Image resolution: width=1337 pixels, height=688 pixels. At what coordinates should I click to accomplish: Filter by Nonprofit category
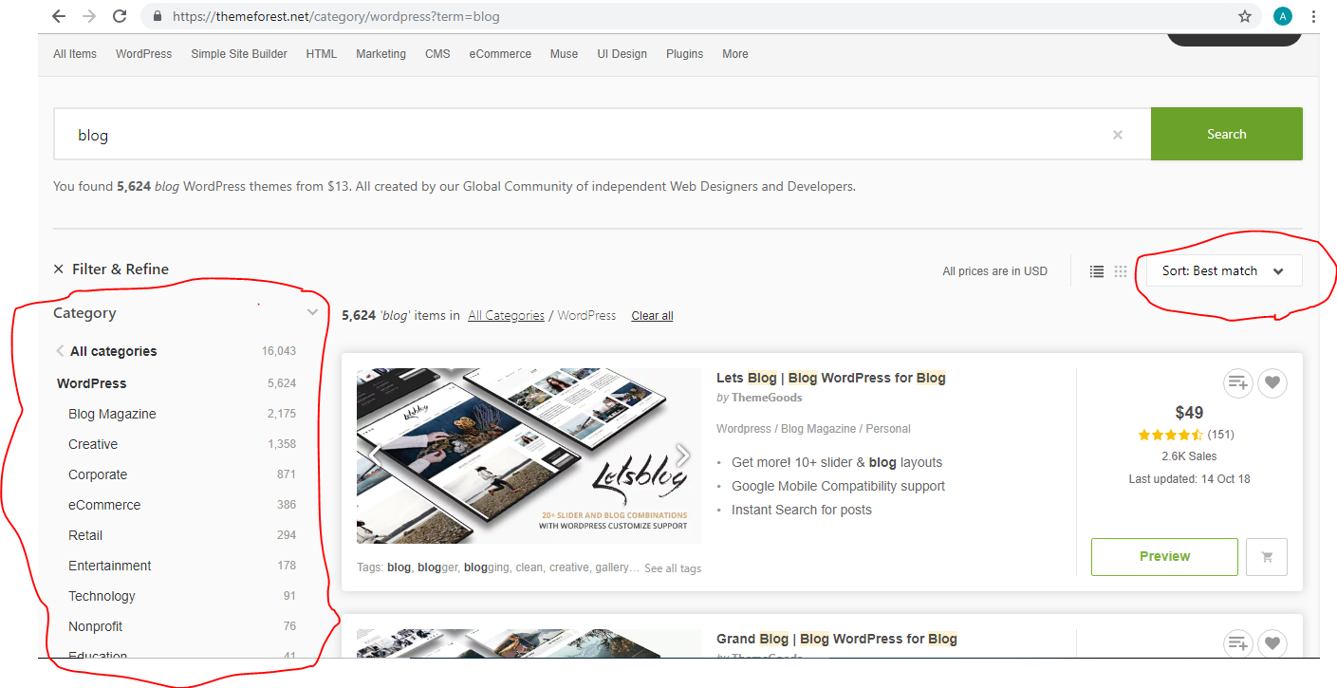[x=95, y=626]
